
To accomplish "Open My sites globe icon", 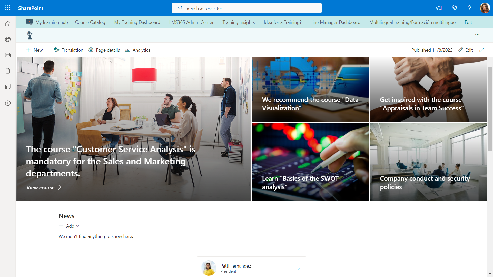I will click(x=8, y=39).
